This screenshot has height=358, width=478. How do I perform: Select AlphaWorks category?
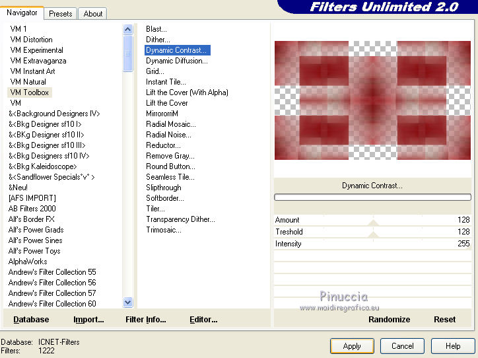(28, 262)
